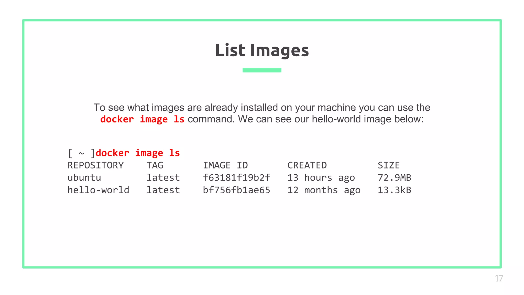Select the CREATED column header
Screen dimensions: 524x295
[307, 165]
